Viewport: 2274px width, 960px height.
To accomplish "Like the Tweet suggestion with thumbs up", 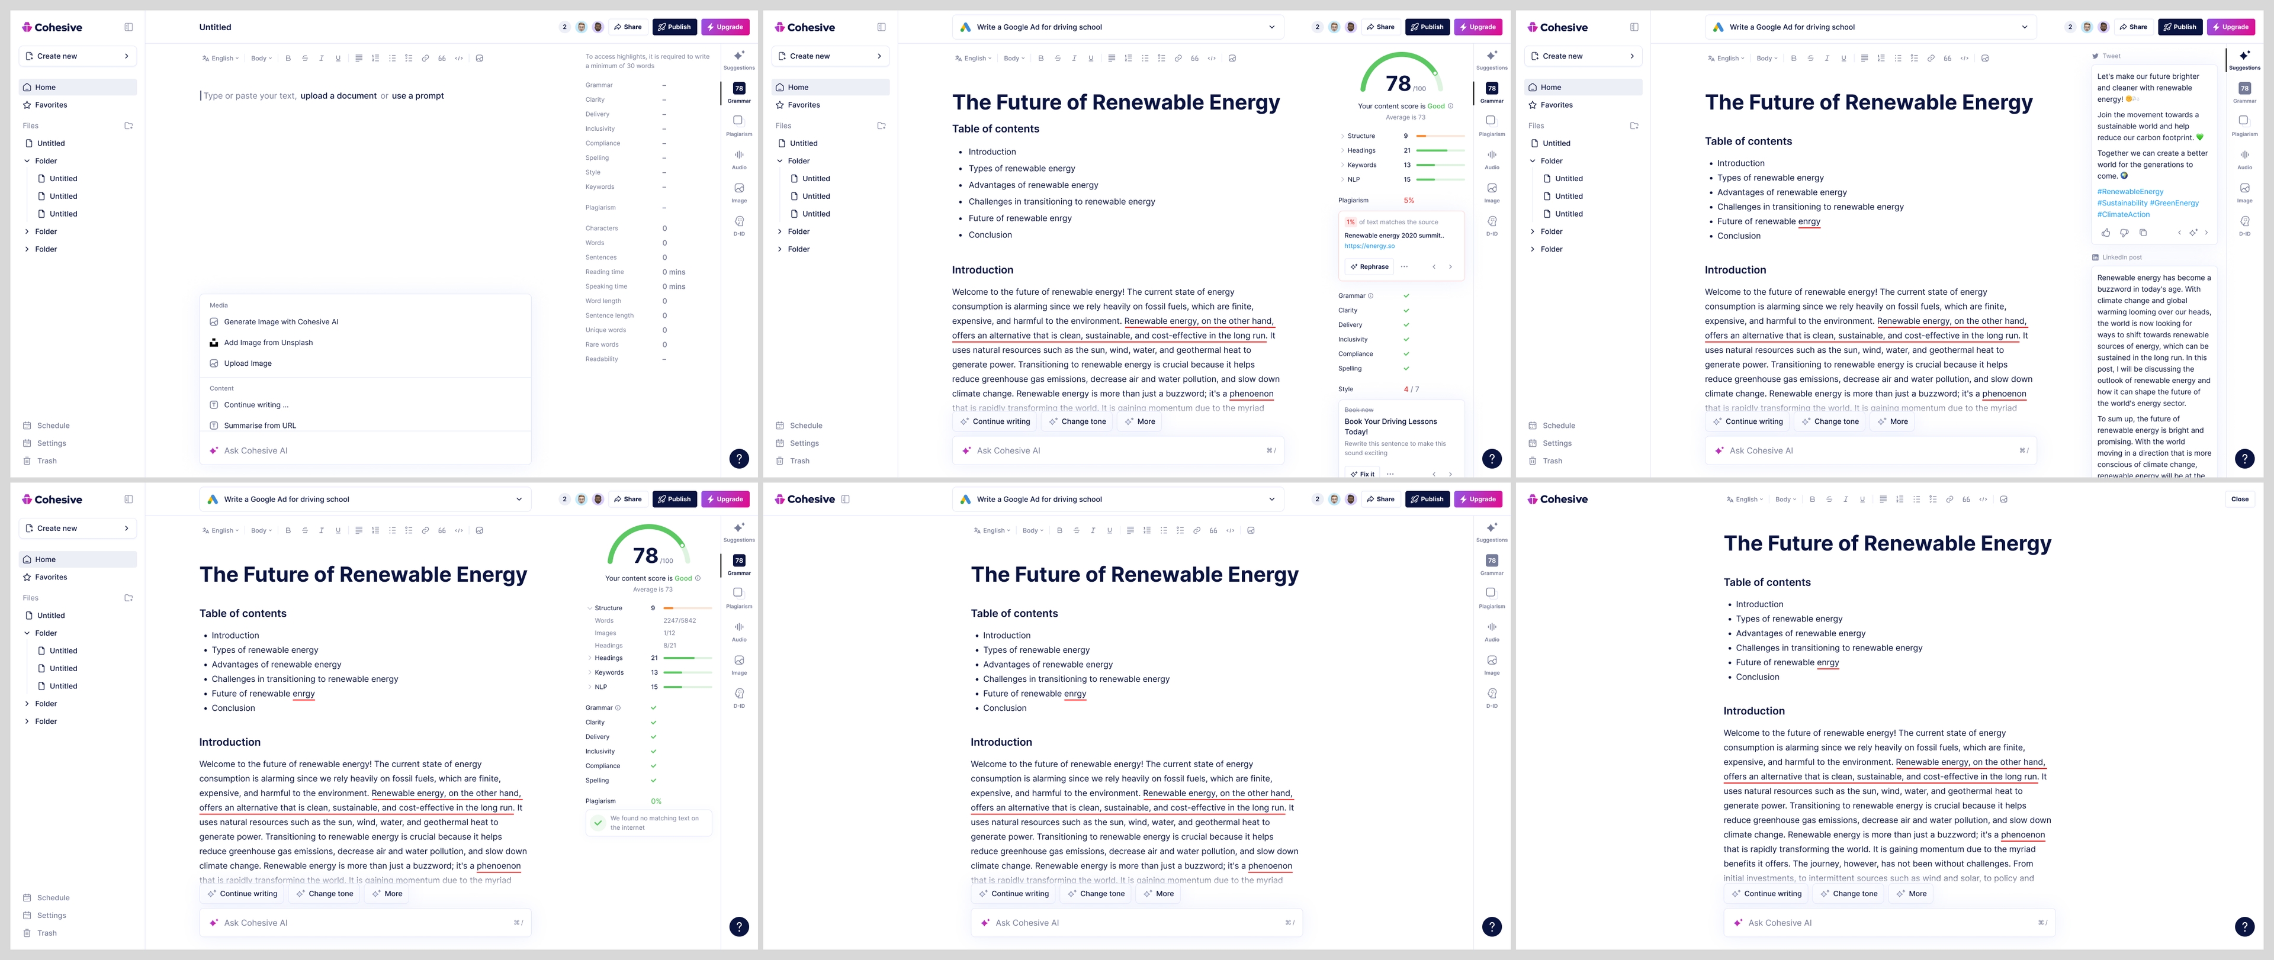I will (x=2105, y=233).
